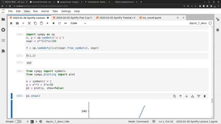This screenshot has width=221, height=124.
Task: Enable the debugger bug icon in notebook toolbar
Action: coord(11,23)
